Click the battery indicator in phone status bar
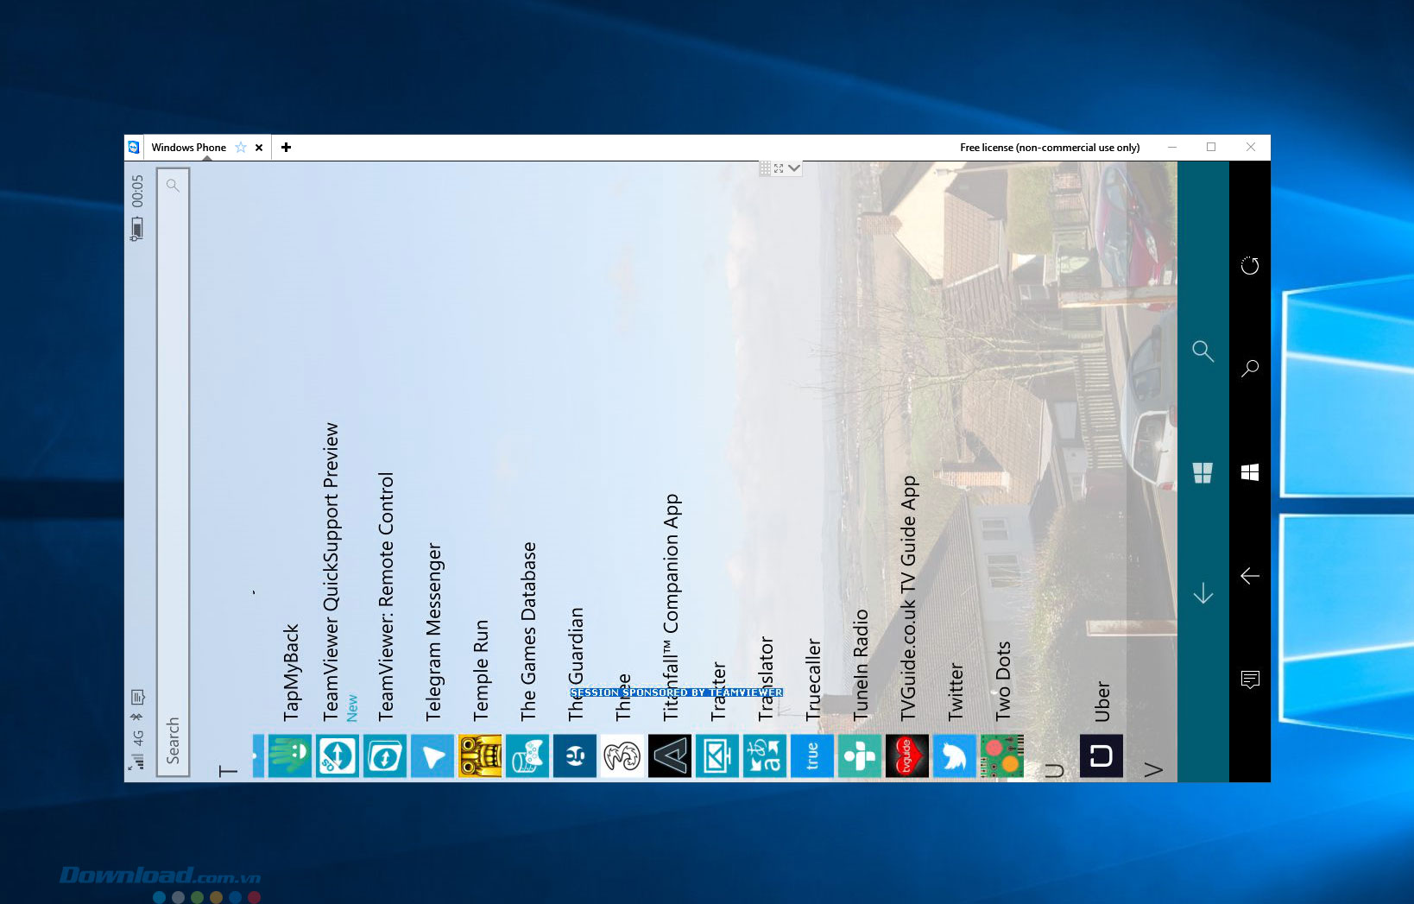This screenshot has height=904, width=1414. coord(136,229)
